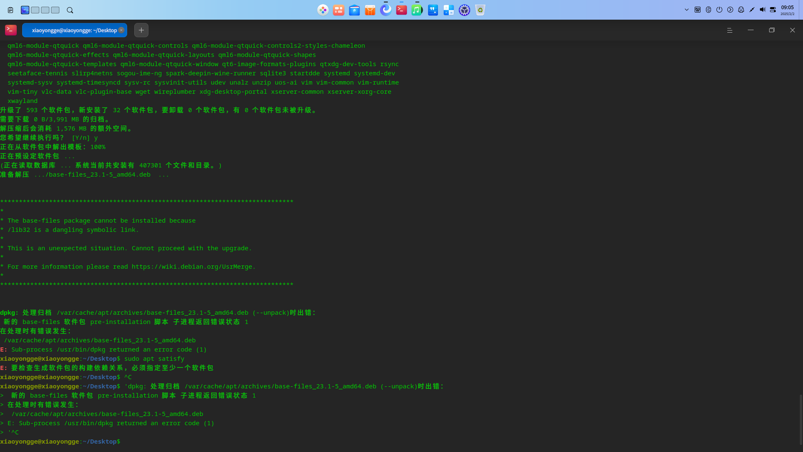The image size is (803, 452).
Task: Open the multitasking view dock icon
Action: pyautogui.click(x=339, y=10)
